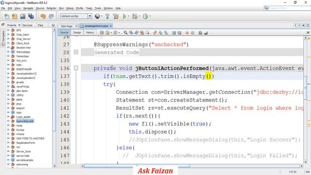The height and width of the screenshot is (175, 311).
Task: Click the Build Project hammer icon
Action: [x=107, y=16]
